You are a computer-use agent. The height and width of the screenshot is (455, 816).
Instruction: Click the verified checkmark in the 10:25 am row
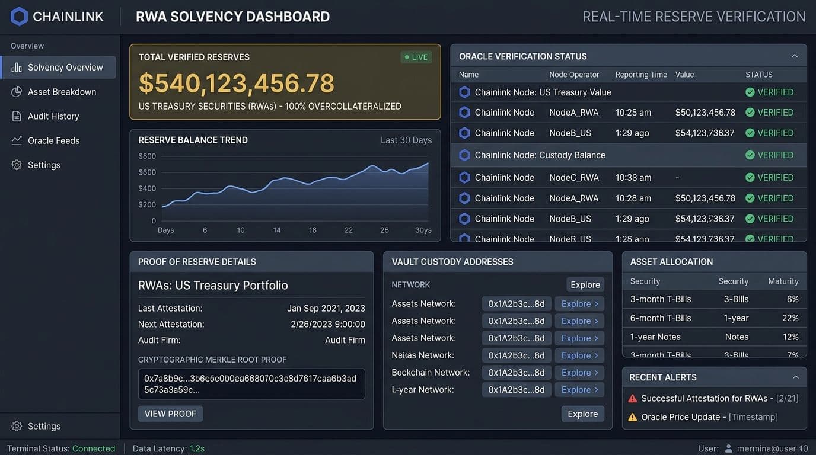(x=750, y=113)
